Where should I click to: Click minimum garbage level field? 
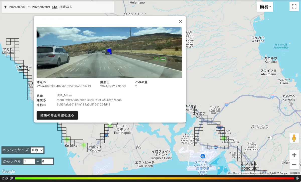[x=29, y=161]
